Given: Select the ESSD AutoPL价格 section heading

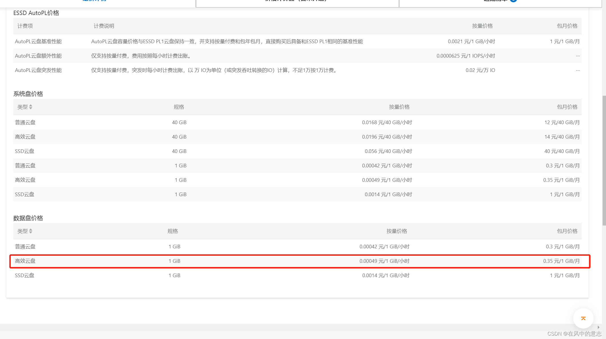Looking at the screenshot, I should 36,13.
